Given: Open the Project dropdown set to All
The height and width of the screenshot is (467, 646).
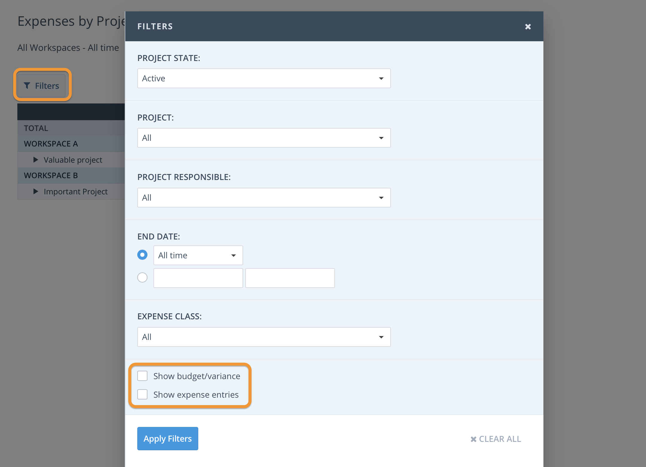Looking at the screenshot, I should (263, 138).
